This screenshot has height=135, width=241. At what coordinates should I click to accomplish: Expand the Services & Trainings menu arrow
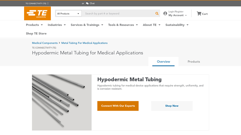tap(102, 25)
